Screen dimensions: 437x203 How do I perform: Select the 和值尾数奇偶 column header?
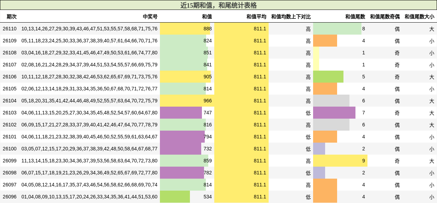pyautogui.click(x=385, y=17)
